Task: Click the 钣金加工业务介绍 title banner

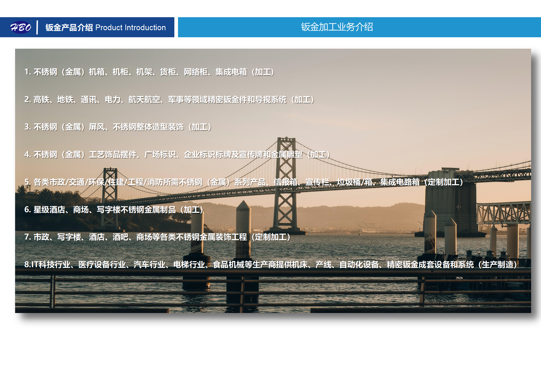Action: point(337,27)
